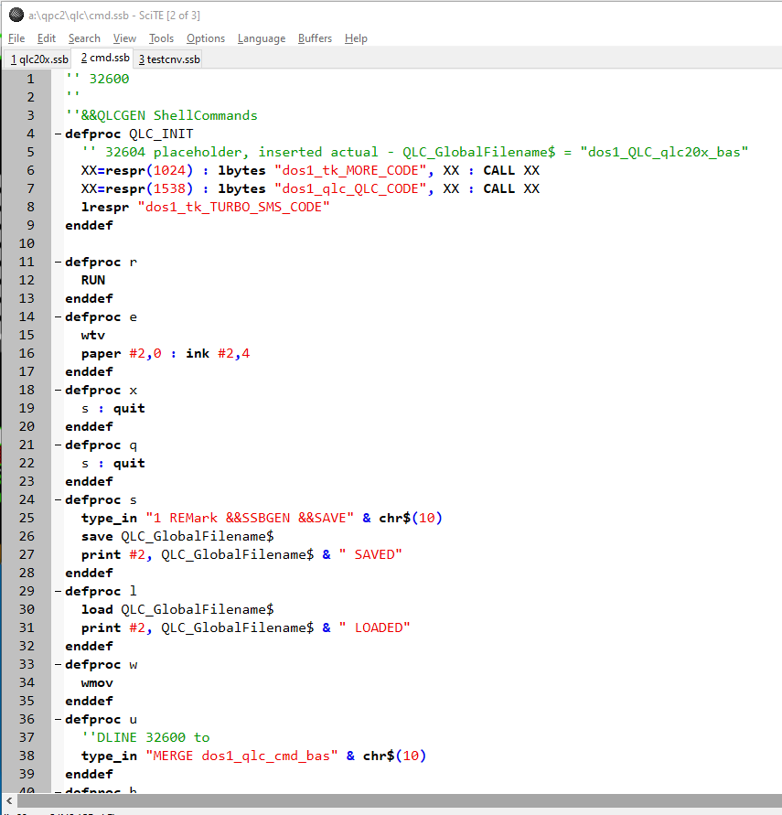This screenshot has height=815, width=782.
Task: Click the wmov statement on line 34
Action: pos(97,683)
